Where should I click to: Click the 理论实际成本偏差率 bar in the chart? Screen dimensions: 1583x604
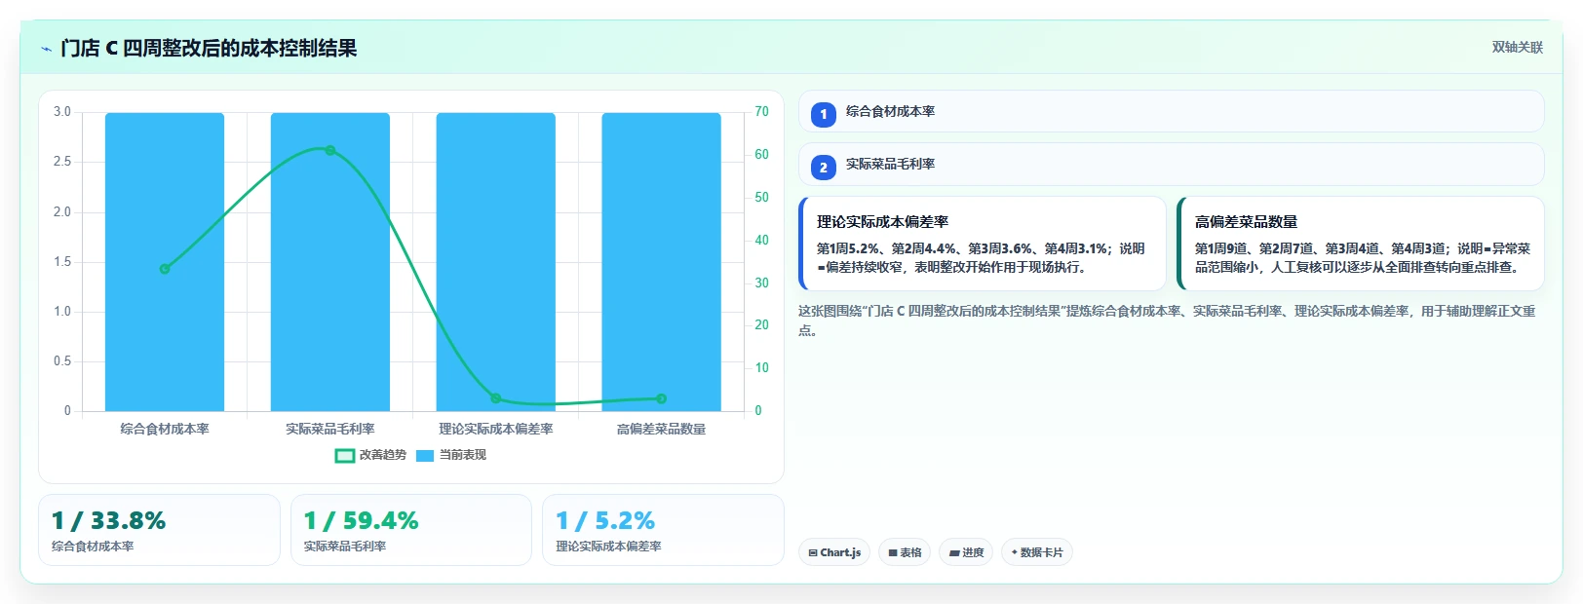496,262
